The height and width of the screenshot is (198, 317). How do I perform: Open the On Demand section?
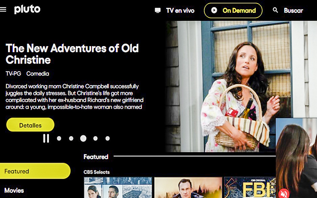[x=233, y=11]
